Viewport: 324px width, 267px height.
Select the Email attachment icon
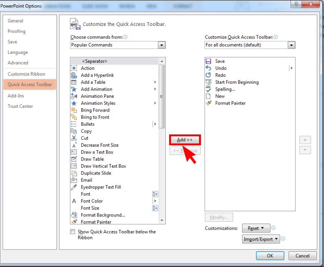coord(74,180)
